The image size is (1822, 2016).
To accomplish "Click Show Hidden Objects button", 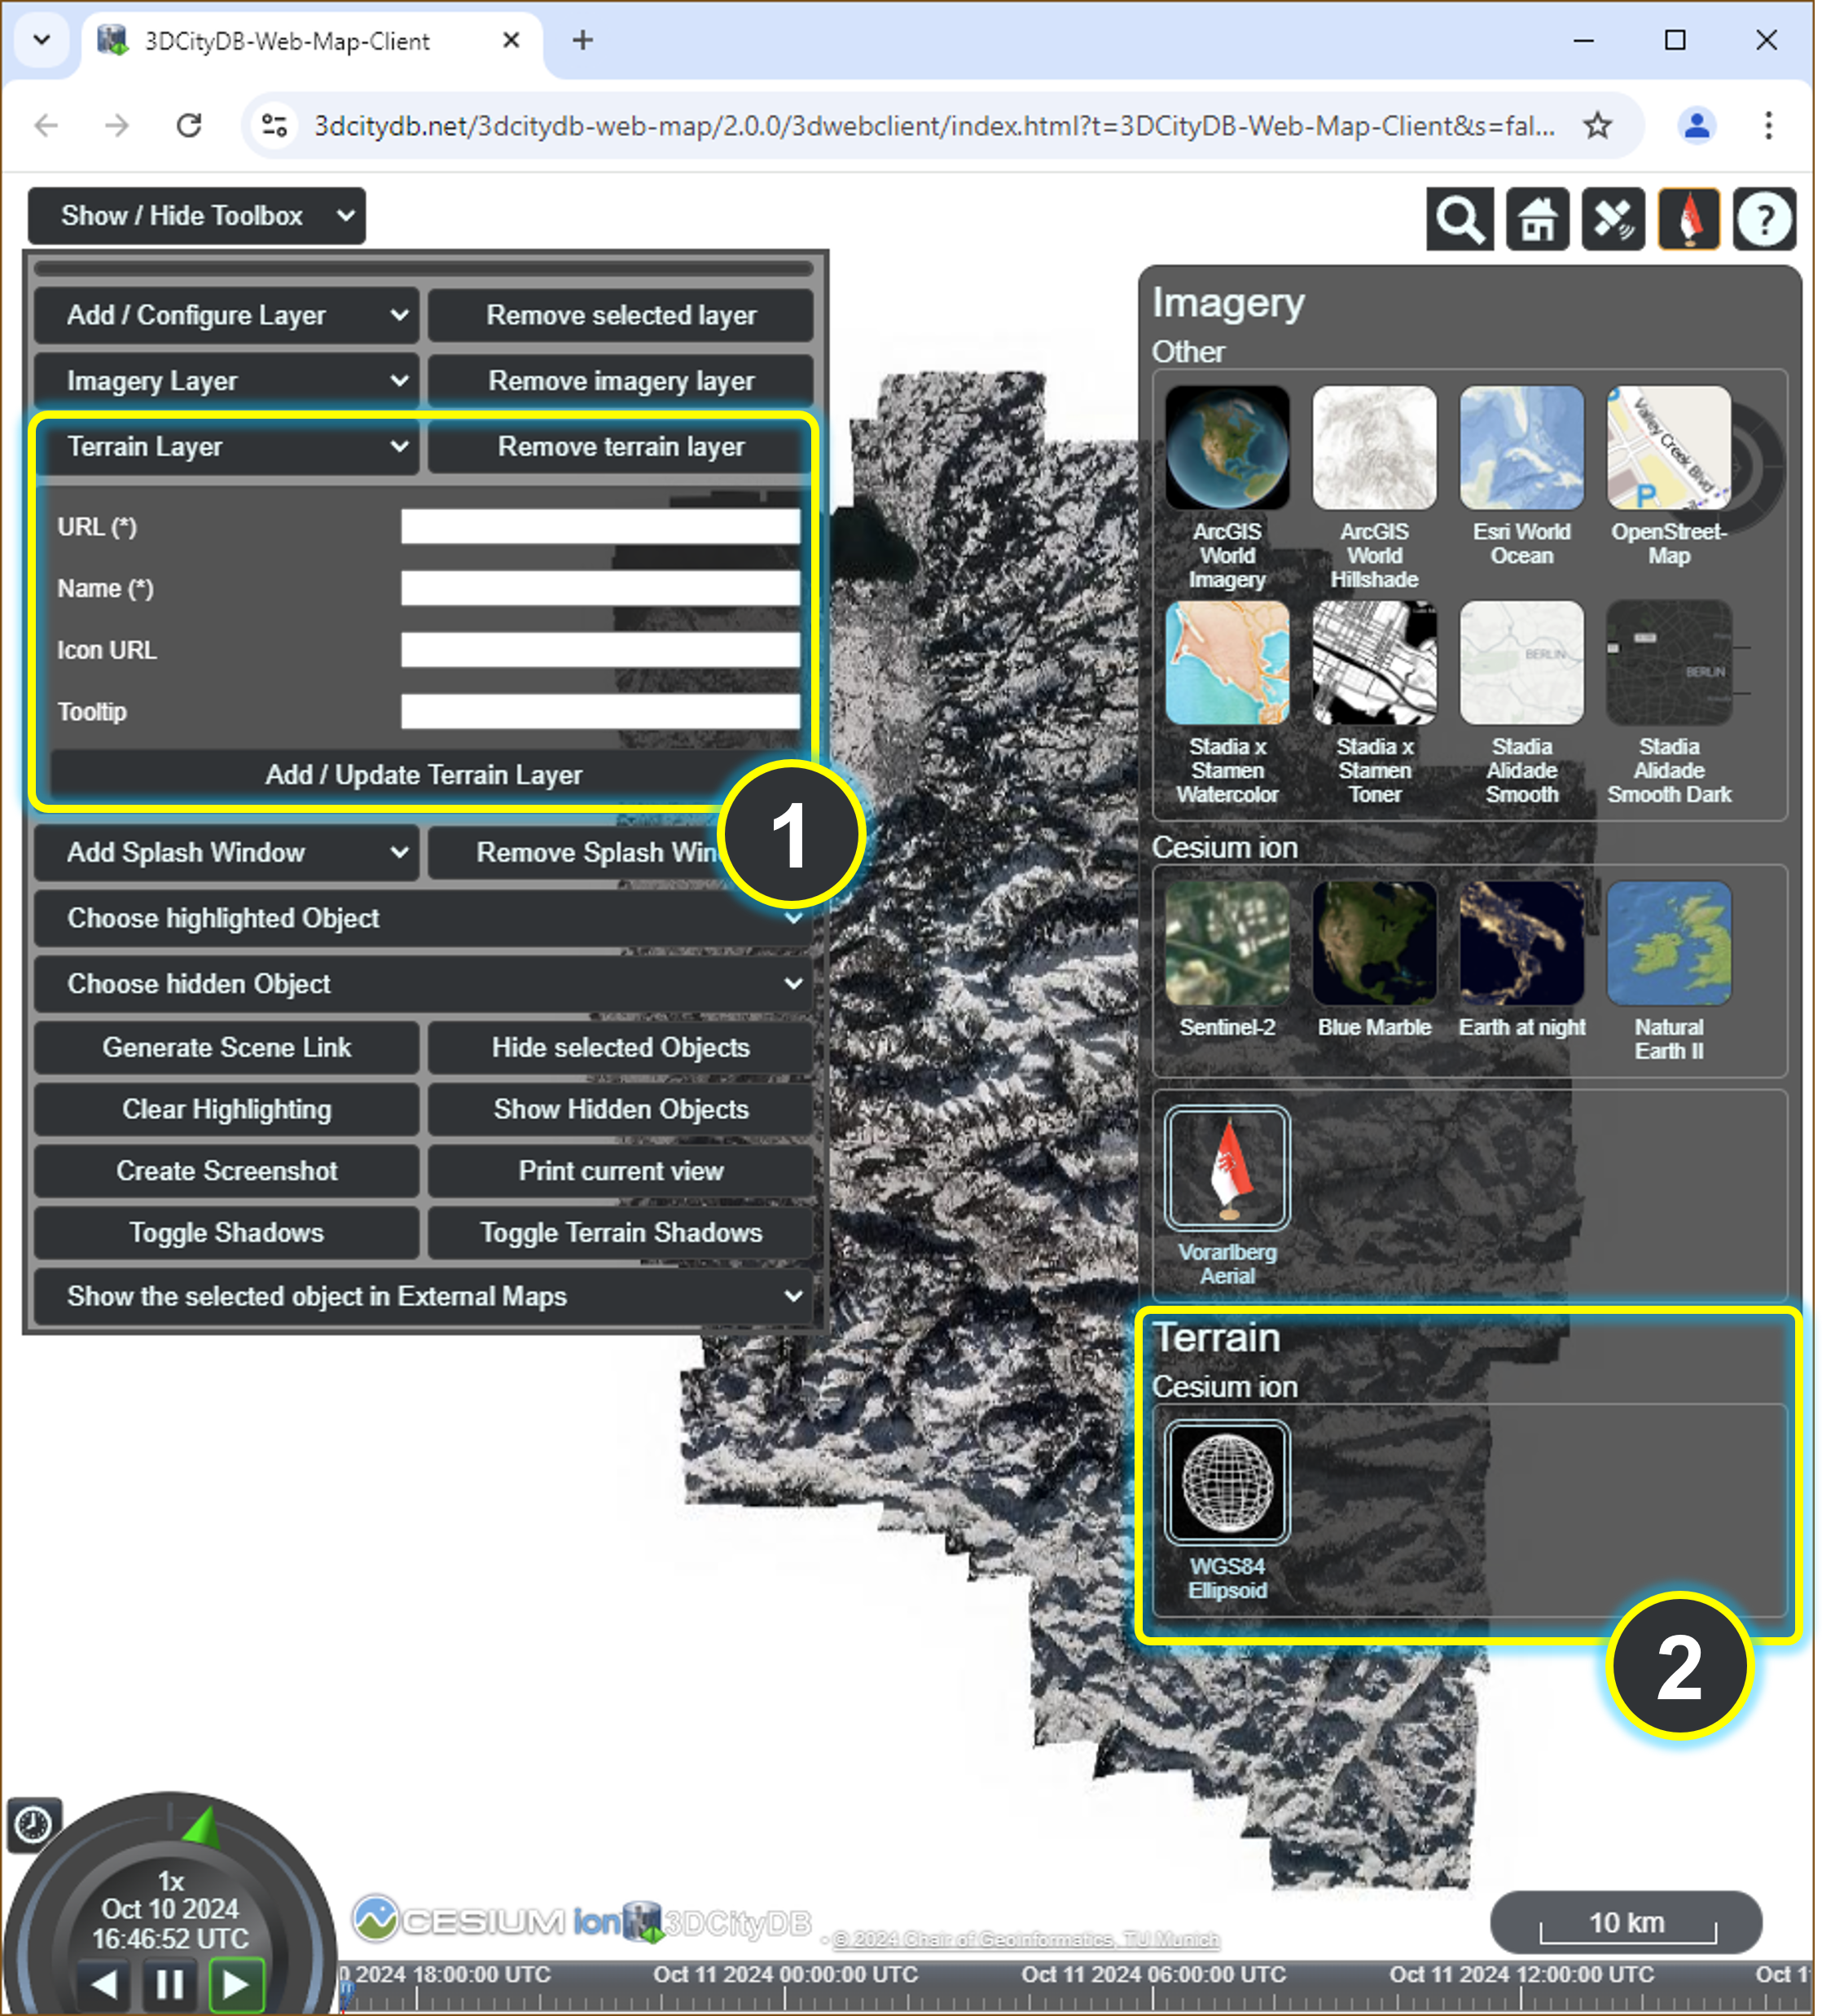I will click(x=621, y=1109).
